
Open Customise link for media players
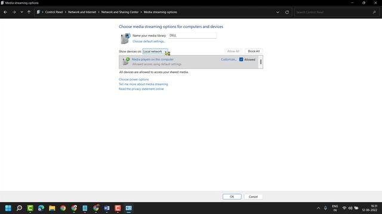click(x=229, y=59)
